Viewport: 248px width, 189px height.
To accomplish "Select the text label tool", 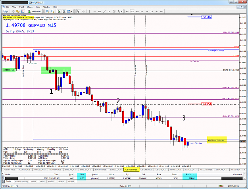I will click(114, 11).
